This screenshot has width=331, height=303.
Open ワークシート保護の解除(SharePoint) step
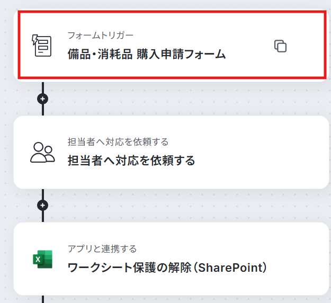(167, 268)
